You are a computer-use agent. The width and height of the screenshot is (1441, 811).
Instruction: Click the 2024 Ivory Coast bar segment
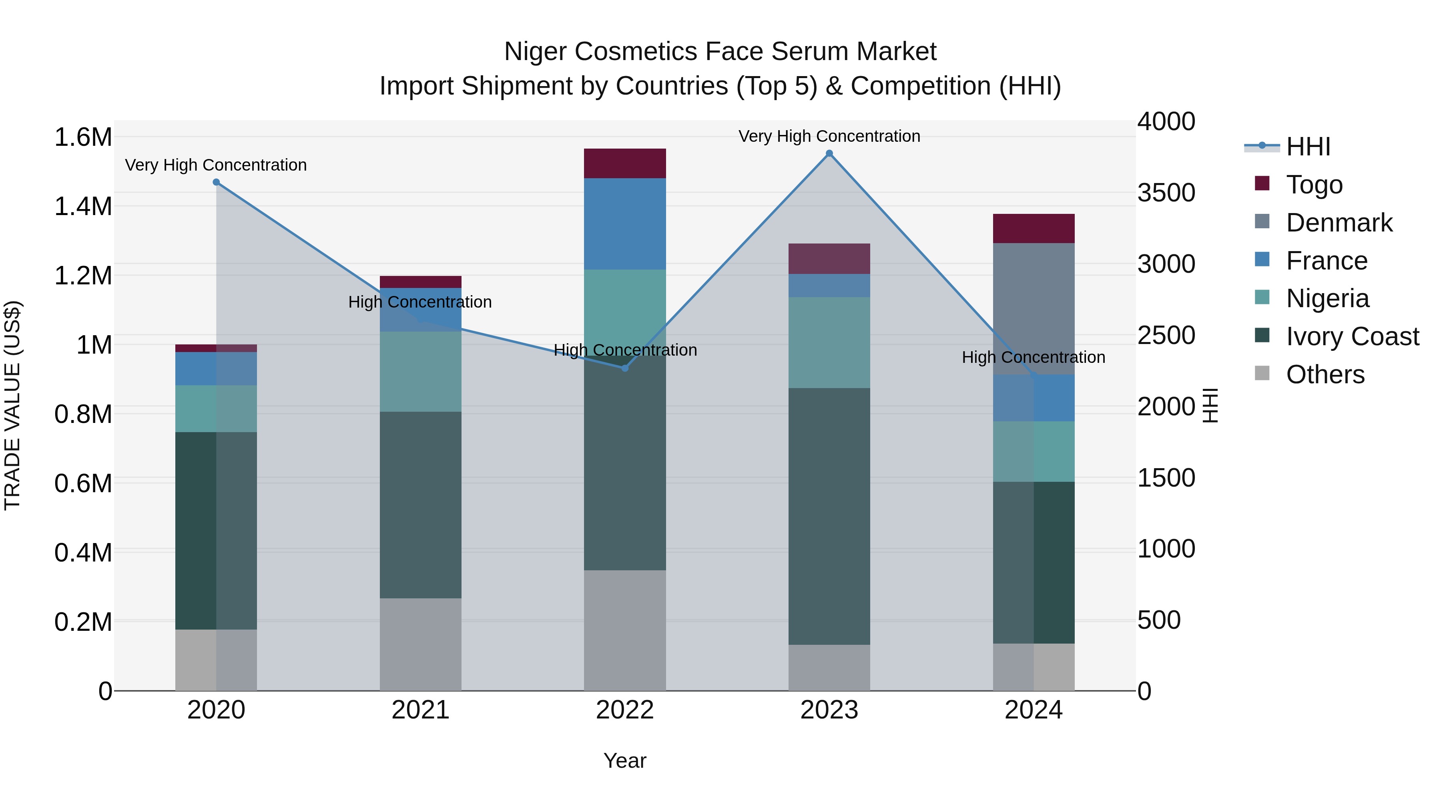tap(1034, 563)
